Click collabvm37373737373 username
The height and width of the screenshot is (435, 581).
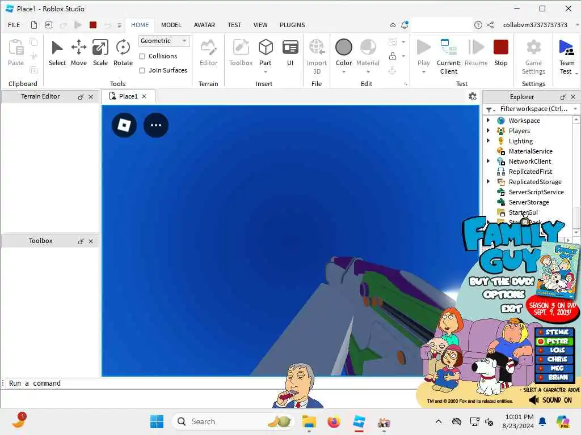(x=535, y=25)
